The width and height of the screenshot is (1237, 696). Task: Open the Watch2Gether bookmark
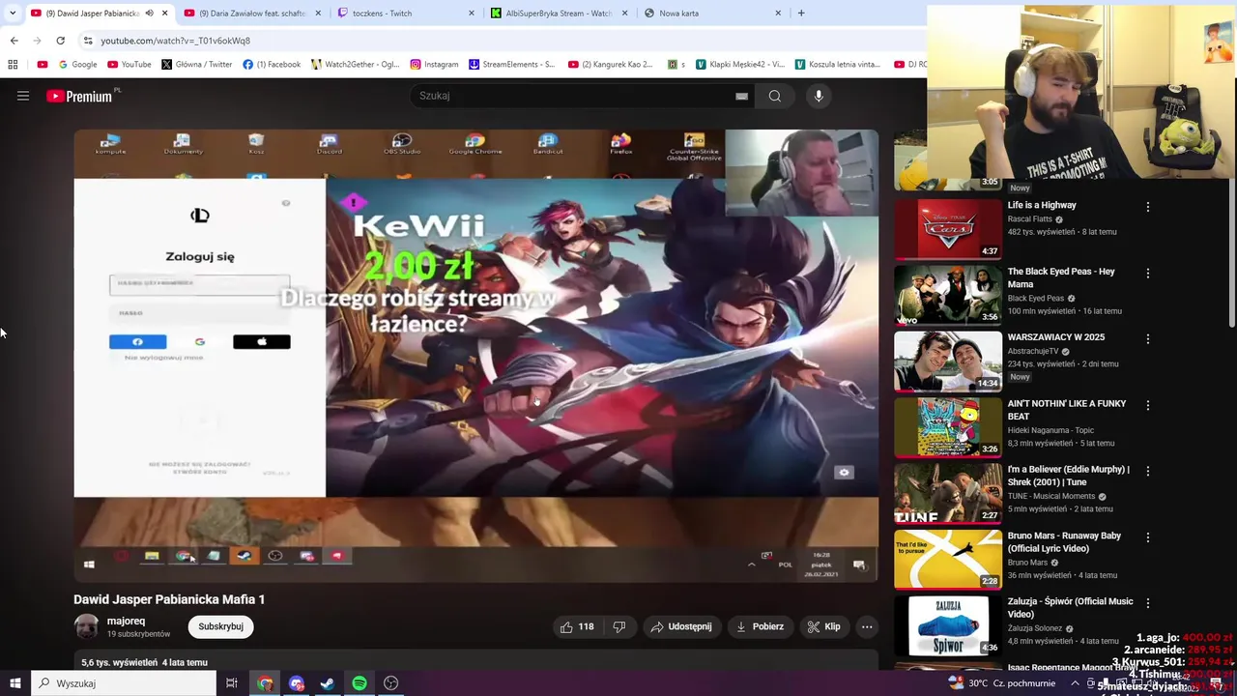click(x=356, y=65)
